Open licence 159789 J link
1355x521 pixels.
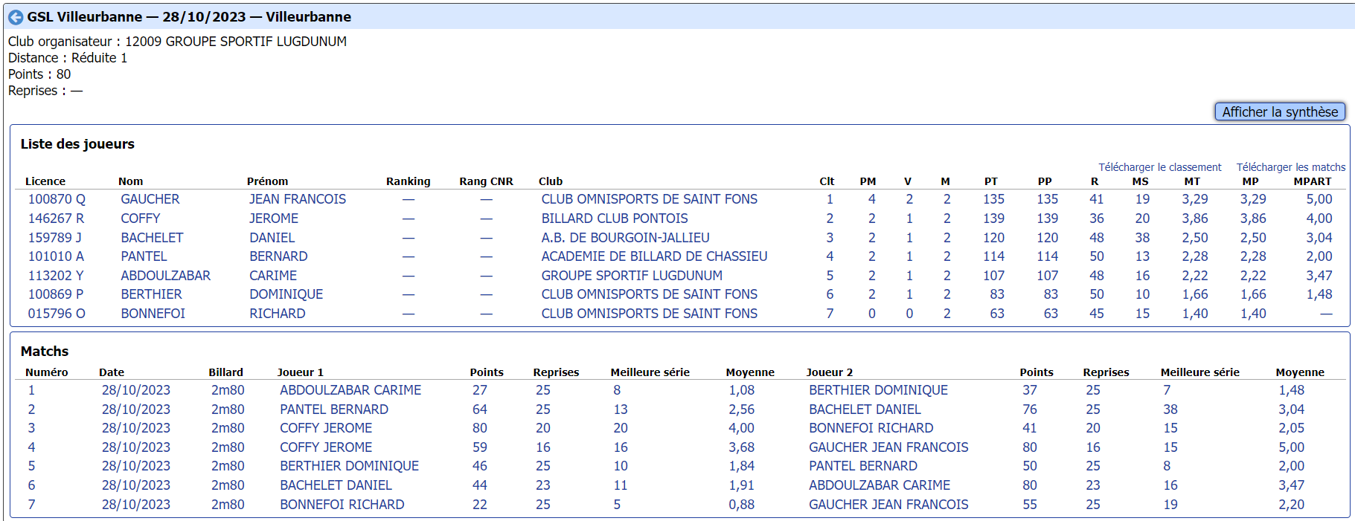55,238
